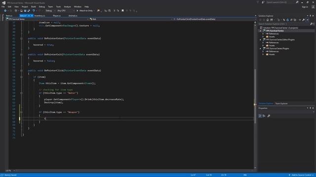Expand References under FPS Survival Series
Viewport: 316px width, 177px height.
[x=263, y=34]
